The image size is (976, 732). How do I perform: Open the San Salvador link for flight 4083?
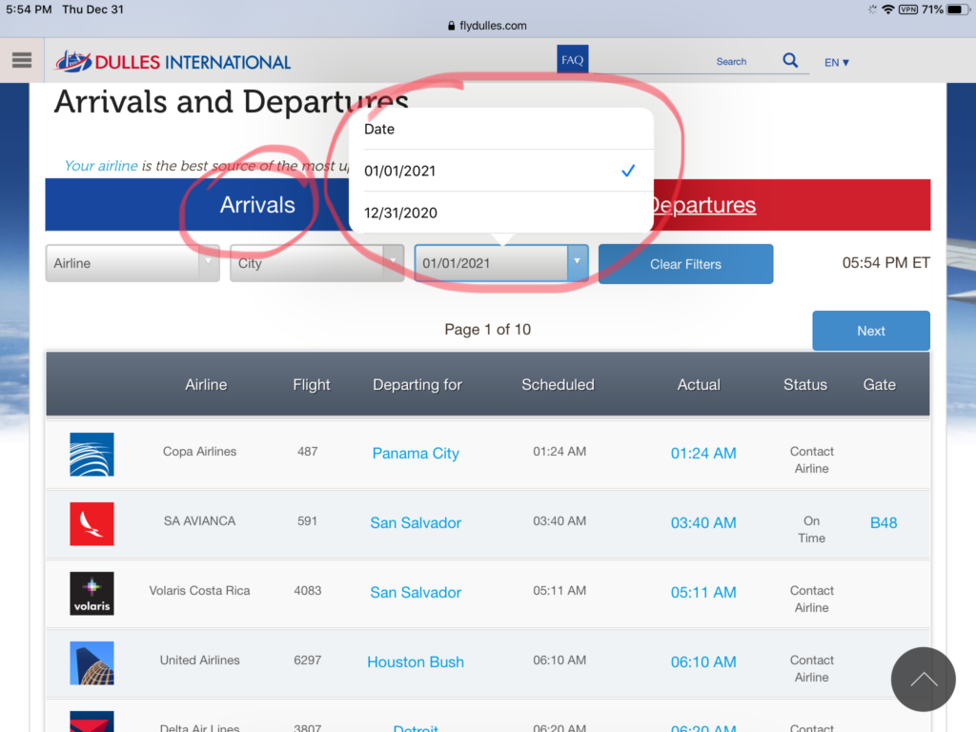click(x=416, y=593)
